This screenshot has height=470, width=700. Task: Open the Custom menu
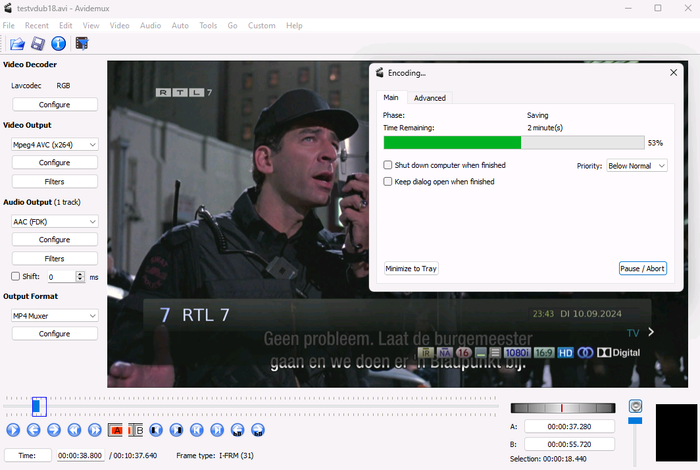click(262, 26)
